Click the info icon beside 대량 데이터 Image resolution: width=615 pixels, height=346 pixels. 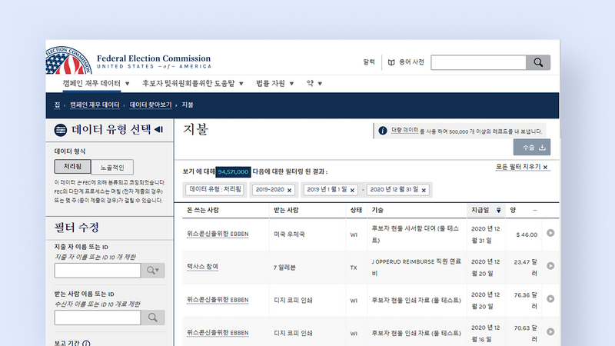pos(382,131)
